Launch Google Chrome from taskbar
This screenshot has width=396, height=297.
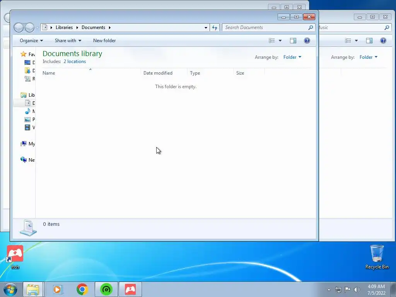pyautogui.click(x=82, y=289)
